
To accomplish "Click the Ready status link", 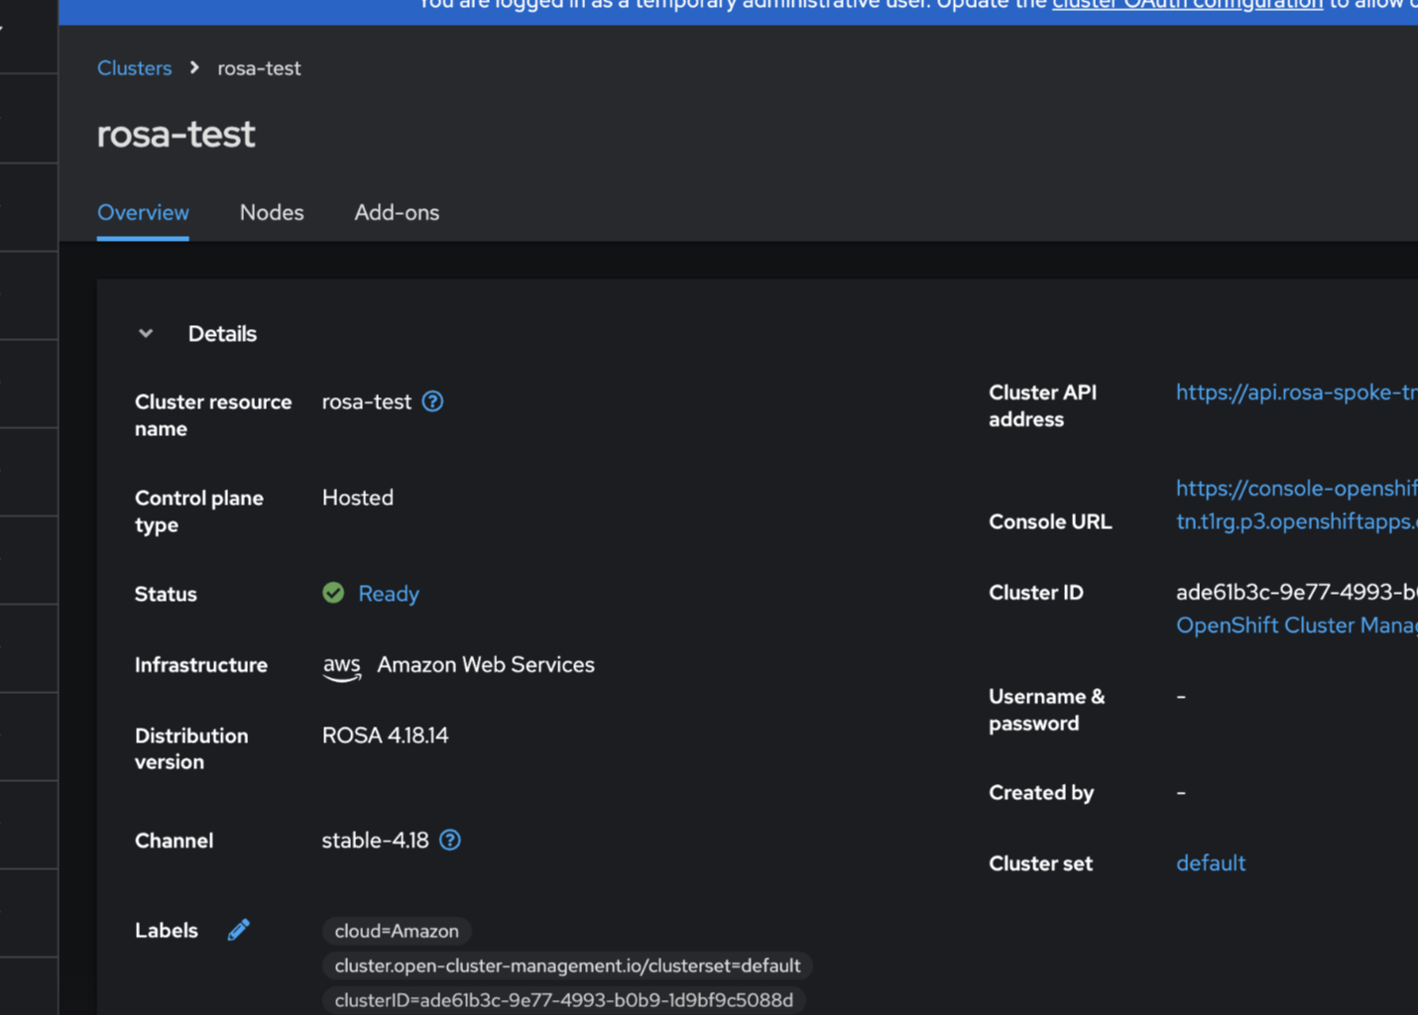I will 389,594.
